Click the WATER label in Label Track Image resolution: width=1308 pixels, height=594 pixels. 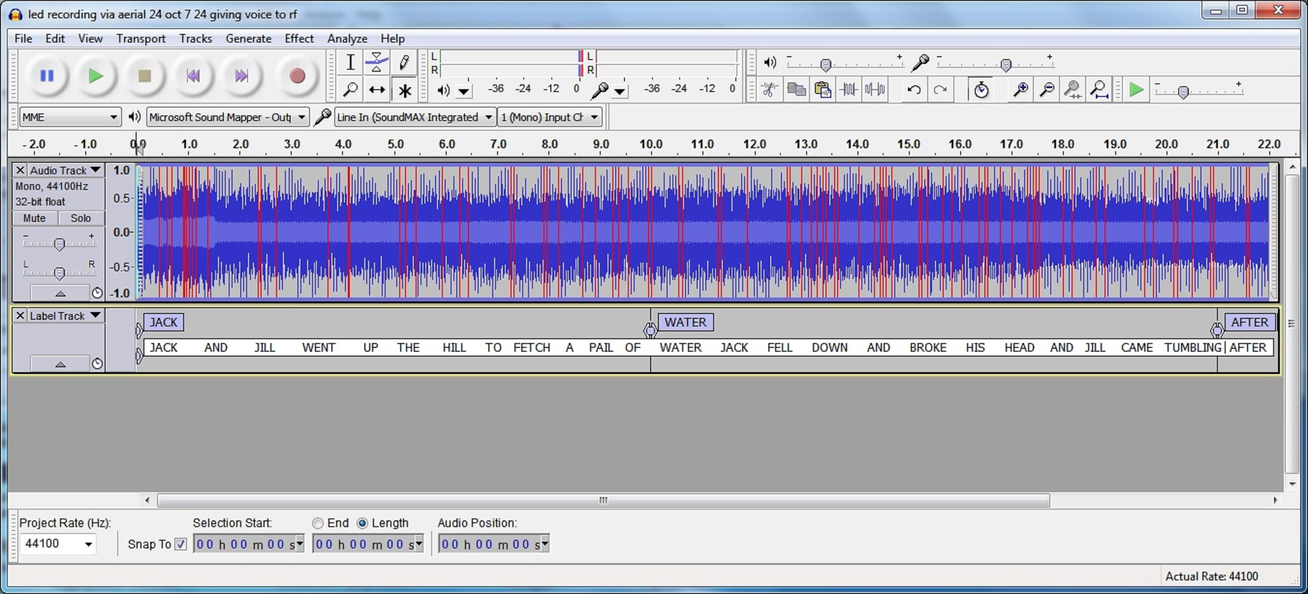pyautogui.click(x=685, y=322)
